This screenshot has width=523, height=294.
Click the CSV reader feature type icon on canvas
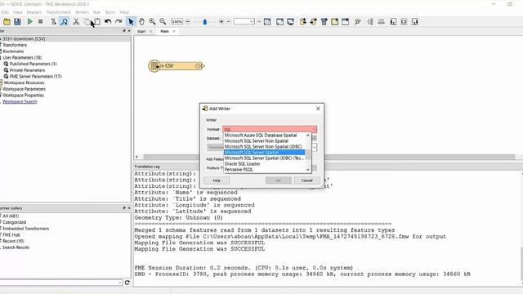tap(154, 65)
